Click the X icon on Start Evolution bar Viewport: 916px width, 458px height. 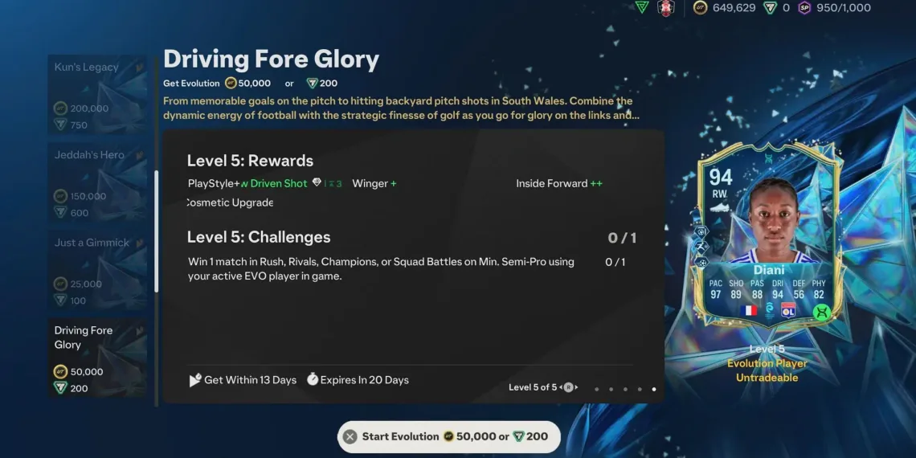[350, 436]
